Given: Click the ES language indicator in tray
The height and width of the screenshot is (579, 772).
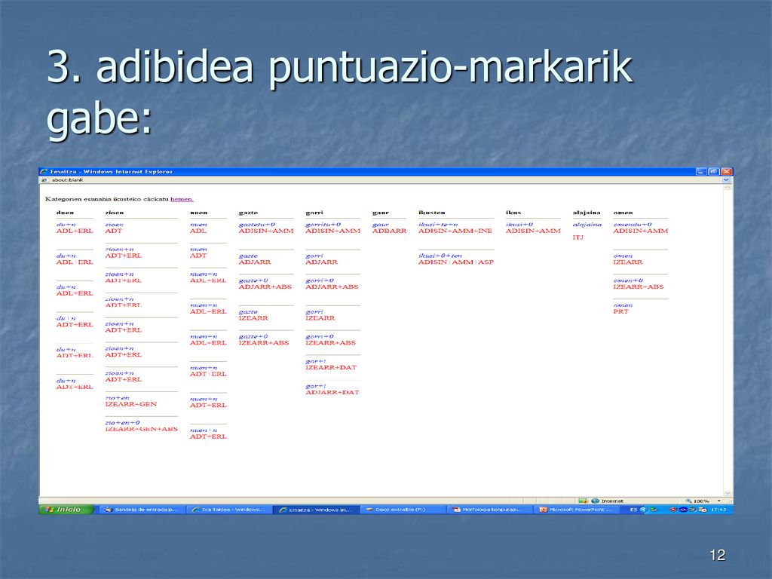Looking at the screenshot, I should pos(633,510).
